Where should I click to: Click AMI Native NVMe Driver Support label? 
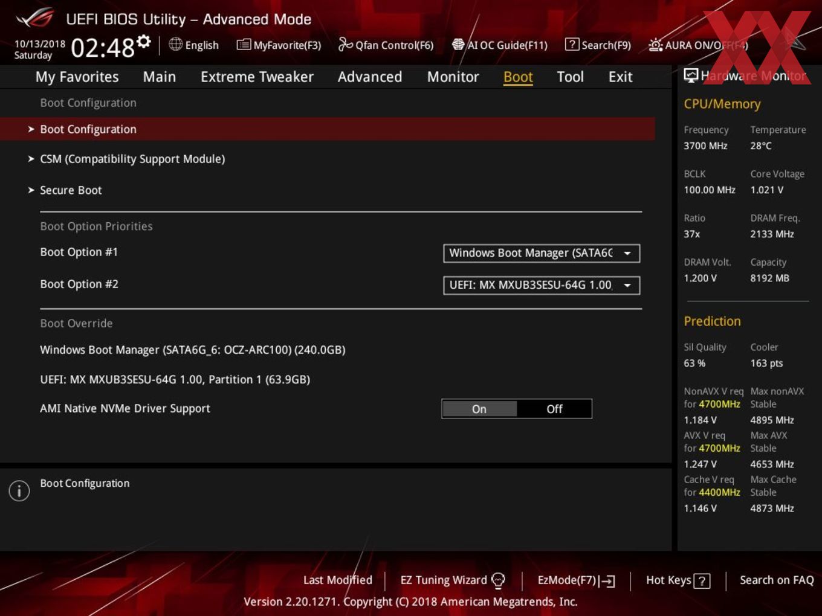125,408
